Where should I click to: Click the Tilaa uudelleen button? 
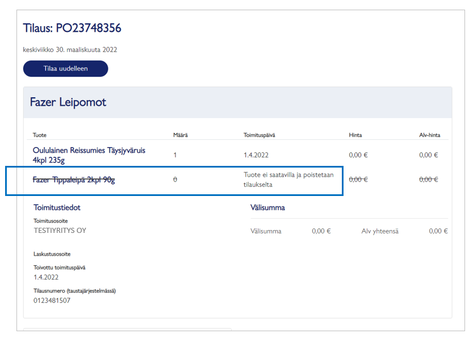(x=65, y=69)
